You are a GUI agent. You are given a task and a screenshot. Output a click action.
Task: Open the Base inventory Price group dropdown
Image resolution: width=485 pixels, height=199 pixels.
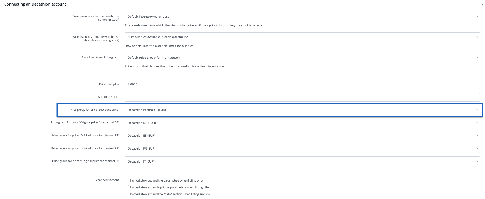(x=302, y=58)
